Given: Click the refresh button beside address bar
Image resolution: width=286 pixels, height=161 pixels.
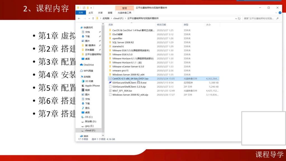Looking at the screenshot, I should coord(239,18).
